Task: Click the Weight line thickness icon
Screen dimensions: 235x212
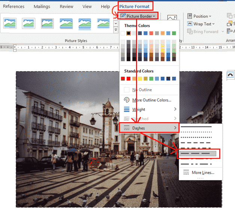Action: 126,109
